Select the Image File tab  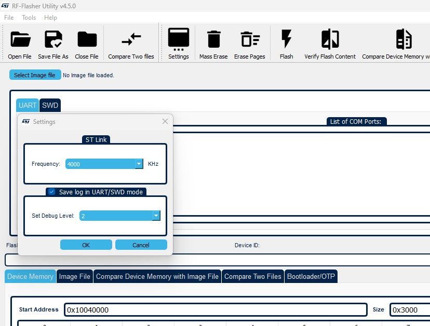[x=75, y=276]
